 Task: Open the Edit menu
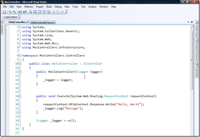(x=12, y=7)
